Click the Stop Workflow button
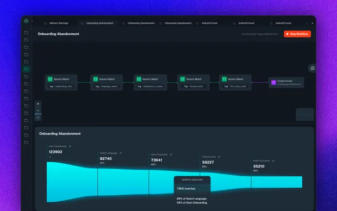337x211 pixels. tap(297, 34)
